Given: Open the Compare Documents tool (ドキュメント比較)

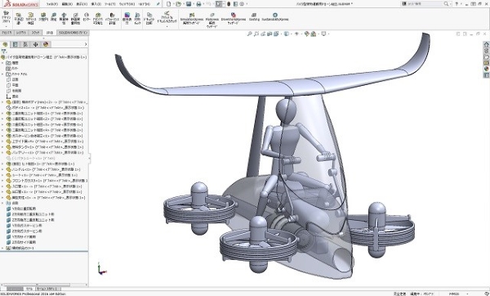Looking at the screenshot, I should pos(149,19).
